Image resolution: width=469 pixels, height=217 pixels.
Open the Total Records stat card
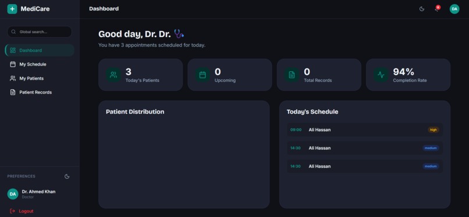point(319,75)
